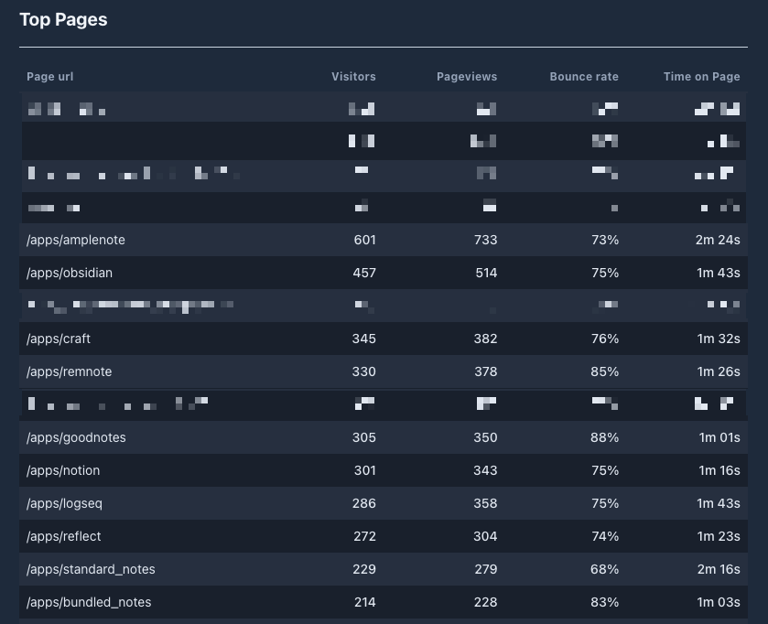
Task: Click visitors value 286 for logseq
Action: tap(364, 503)
